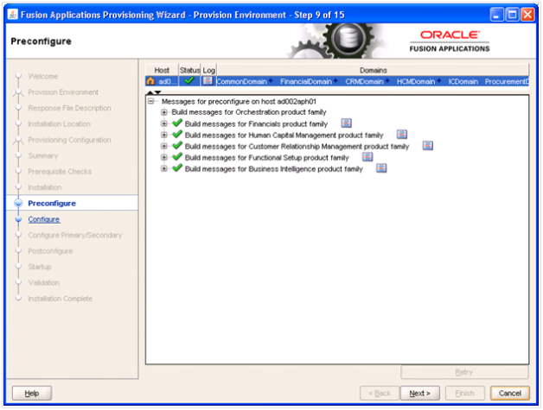Image resolution: width=543 pixels, height=410 pixels.
Task: Click the Finish button
Action: point(464,393)
